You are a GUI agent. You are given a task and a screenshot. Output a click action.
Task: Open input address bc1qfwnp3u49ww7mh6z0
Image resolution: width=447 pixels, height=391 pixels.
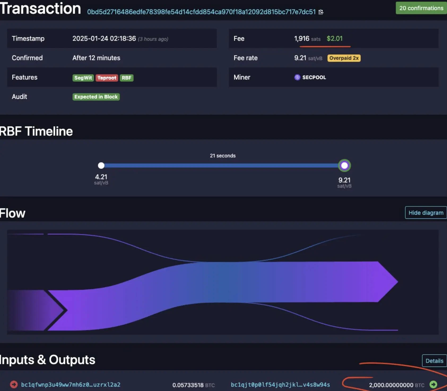(71, 384)
